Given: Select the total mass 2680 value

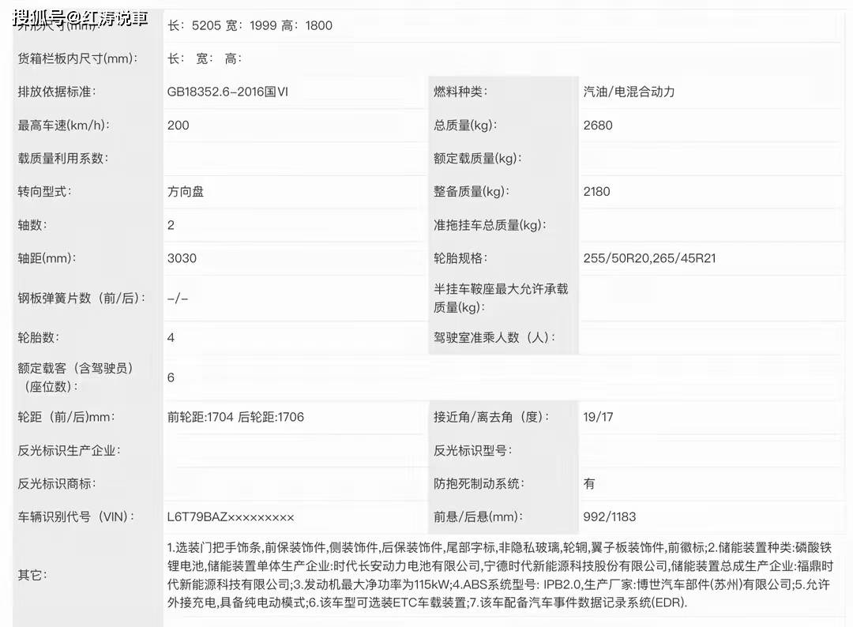Looking at the screenshot, I should click(x=597, y=125).
